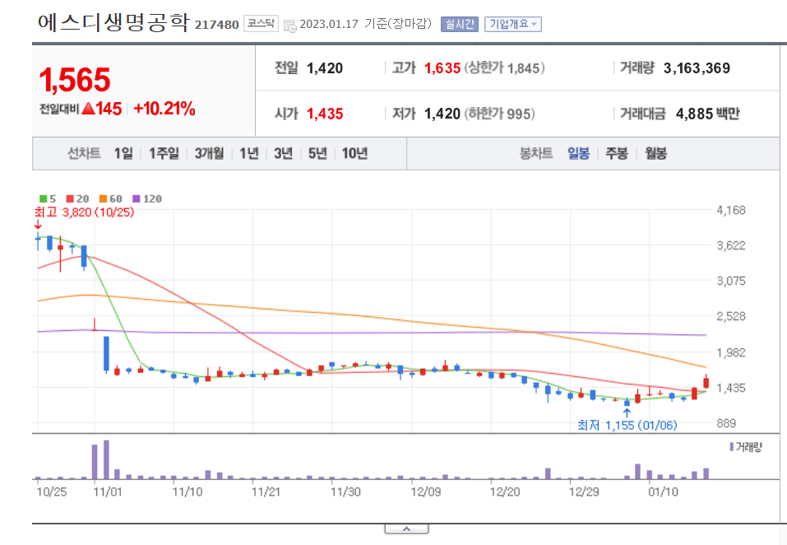787x545 pixels.
Task: Select the 1주일 line chart period
Action: click(164, 153)
